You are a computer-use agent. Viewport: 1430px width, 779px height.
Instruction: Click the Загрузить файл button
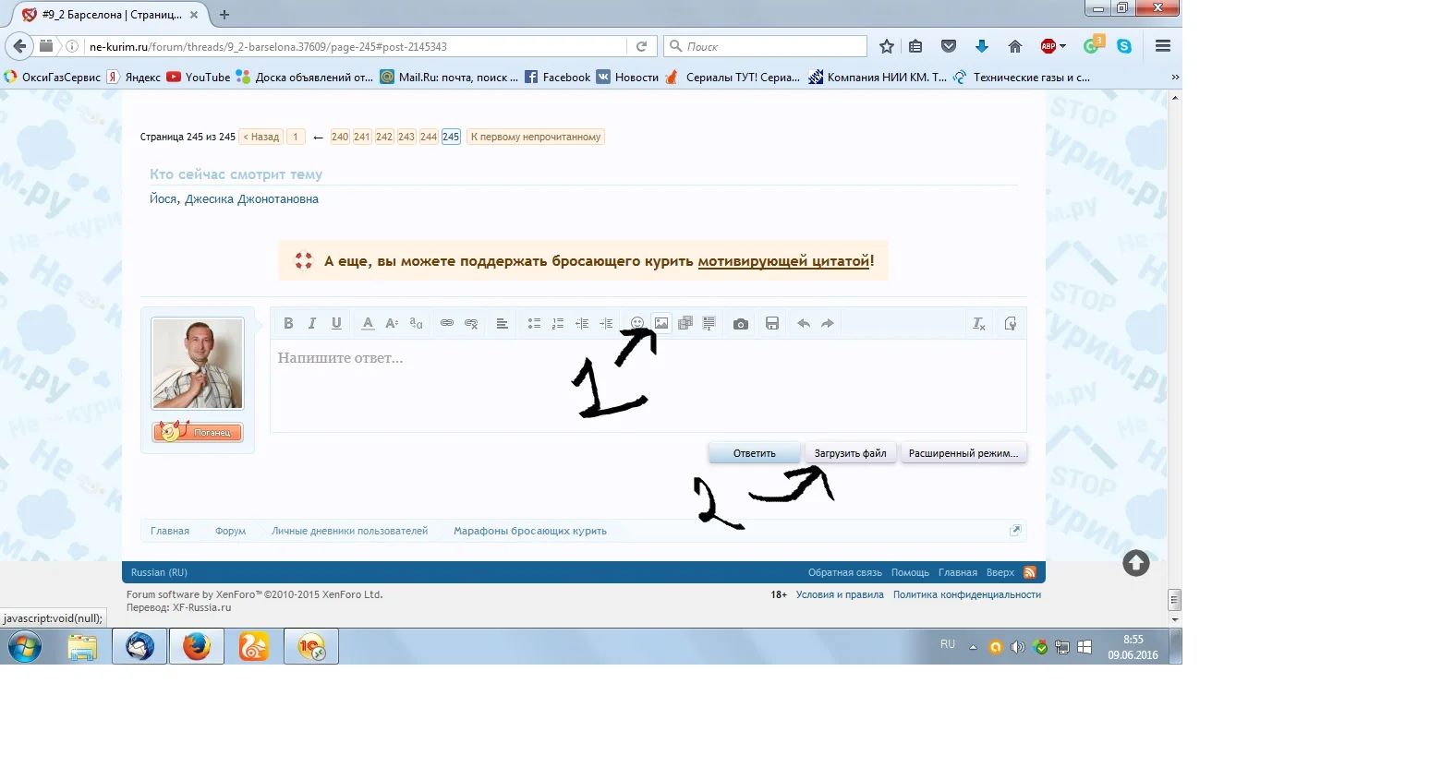[849, 452]
